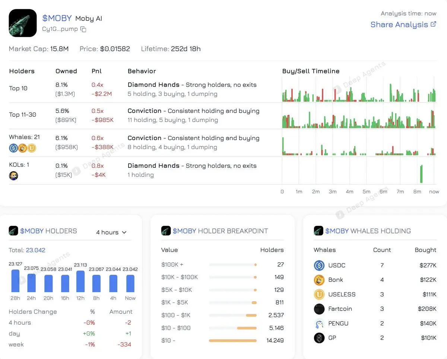Click the KOLs: 1 label

coord(19,165)
